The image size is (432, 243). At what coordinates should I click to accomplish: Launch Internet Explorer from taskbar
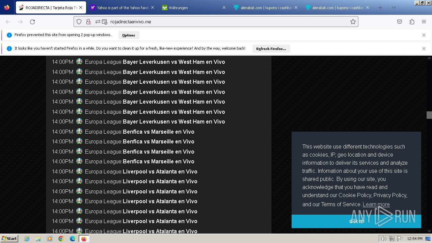(x=27, y=239)
